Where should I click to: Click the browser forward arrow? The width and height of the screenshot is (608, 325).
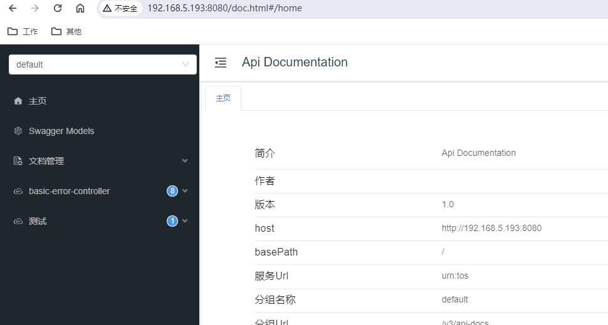pos(35,8)
